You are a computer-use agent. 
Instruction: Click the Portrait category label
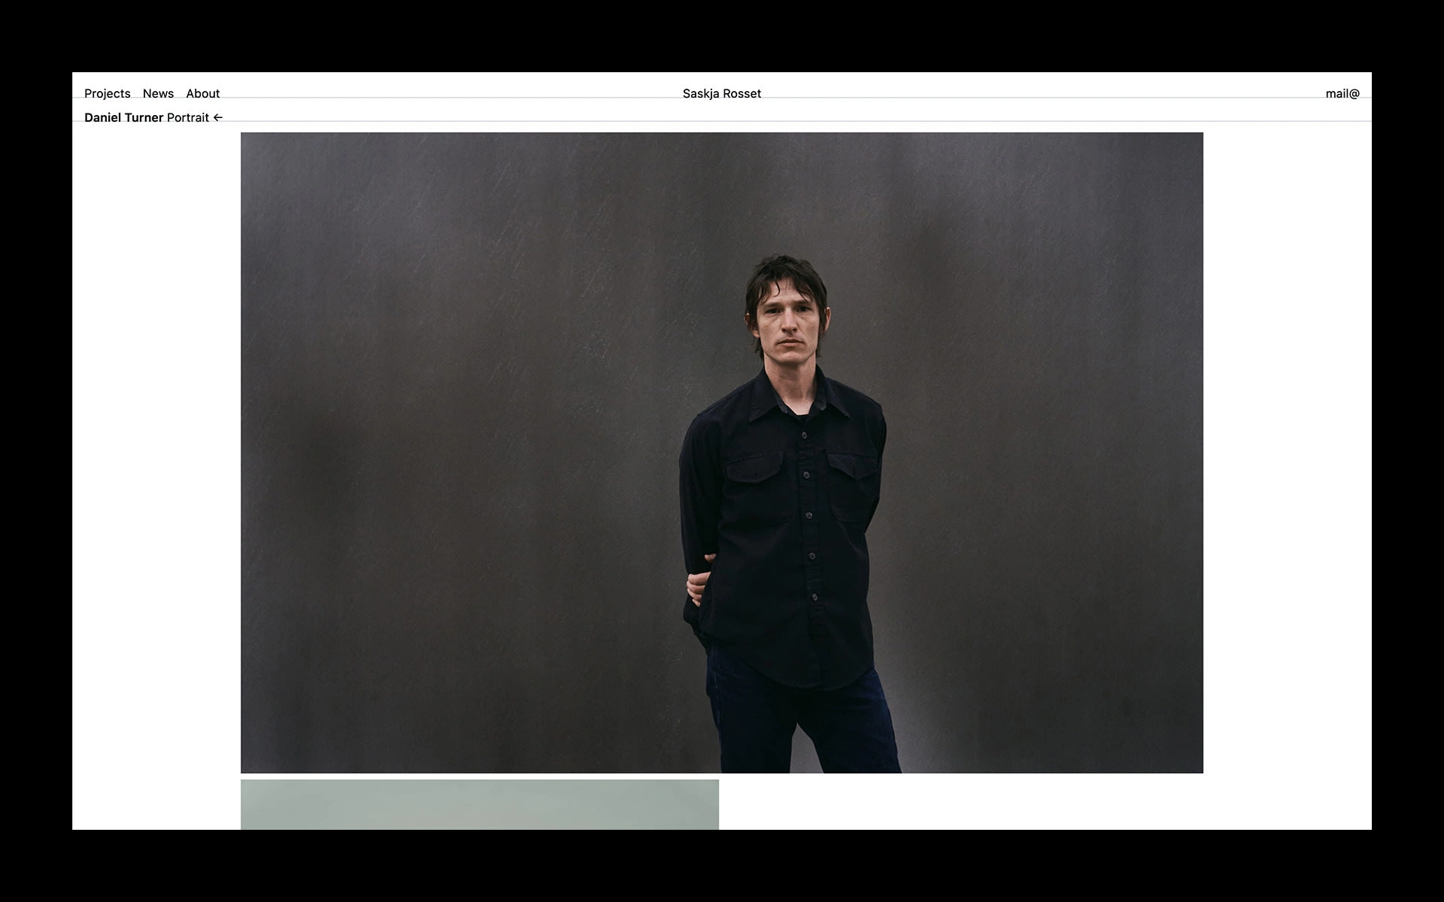[188, 117]
